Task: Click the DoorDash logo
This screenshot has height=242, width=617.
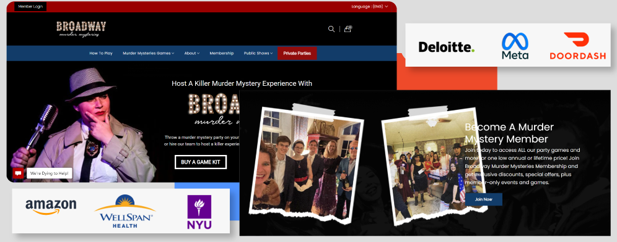Action: [577, 46]
